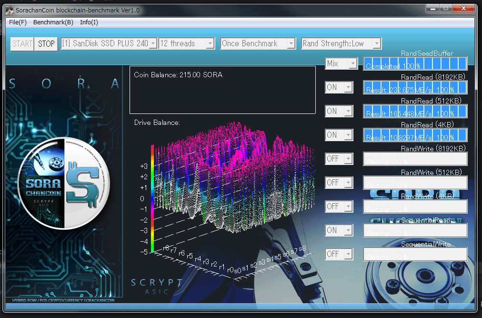Click the "RandSeedBuffer" label
This screenshot has height=318, width=482.
click(427, 53)
